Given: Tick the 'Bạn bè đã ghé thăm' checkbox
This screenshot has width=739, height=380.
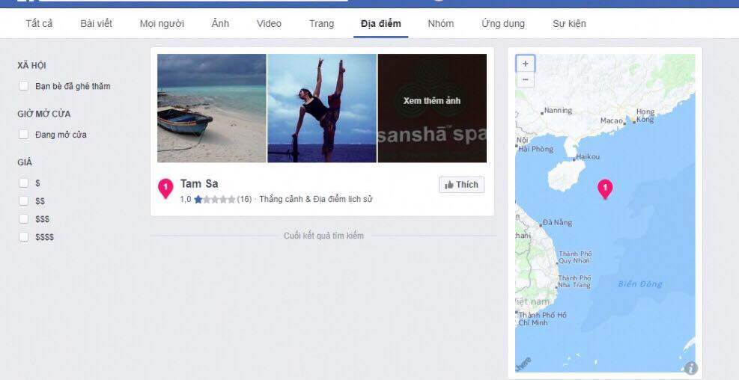Looking at the screenshot, I should coord(24,86).
